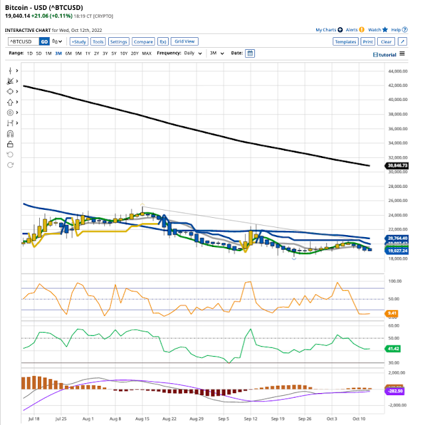Viewport: 425px width, 425px height.
Task: Select the trend line drawing tool
Action: (10, 81)
